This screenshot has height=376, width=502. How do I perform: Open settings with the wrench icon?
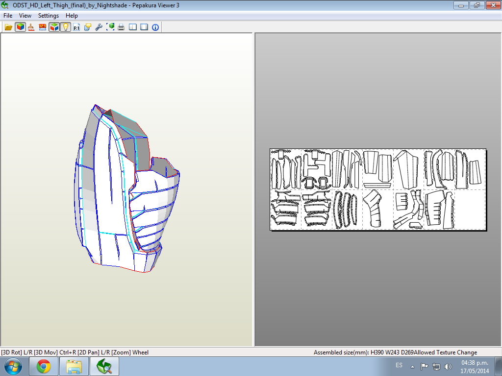tap(98, 27)
